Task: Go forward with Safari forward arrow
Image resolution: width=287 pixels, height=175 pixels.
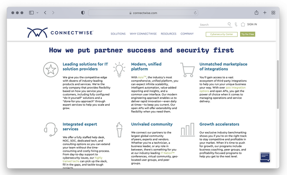Action: tap(53, 13)
